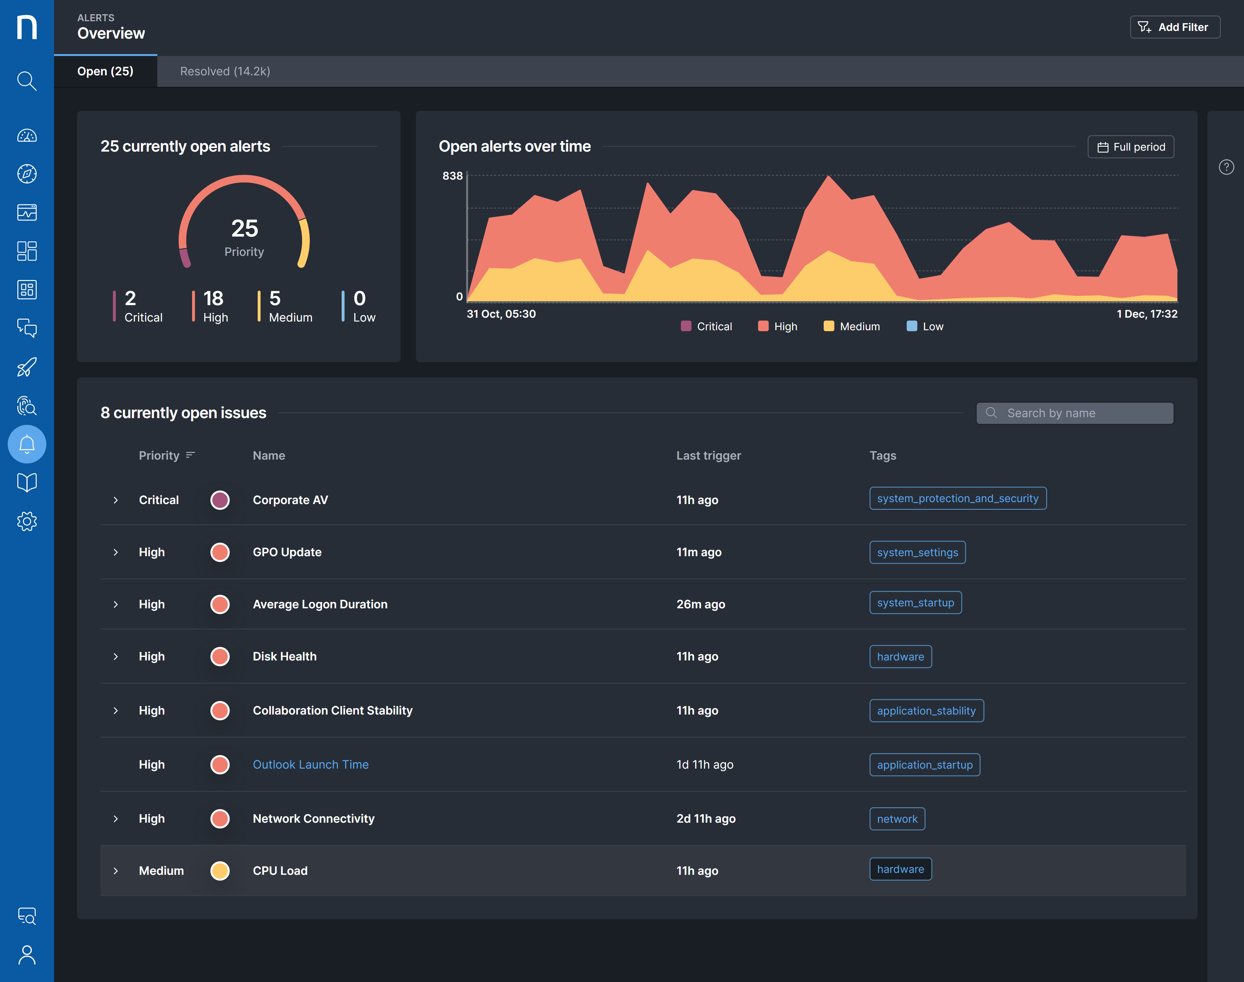The width and height of the screenshot is (1244, 982).
Task: Select the rocket automation icon
Action: click(x=26, y=367)
